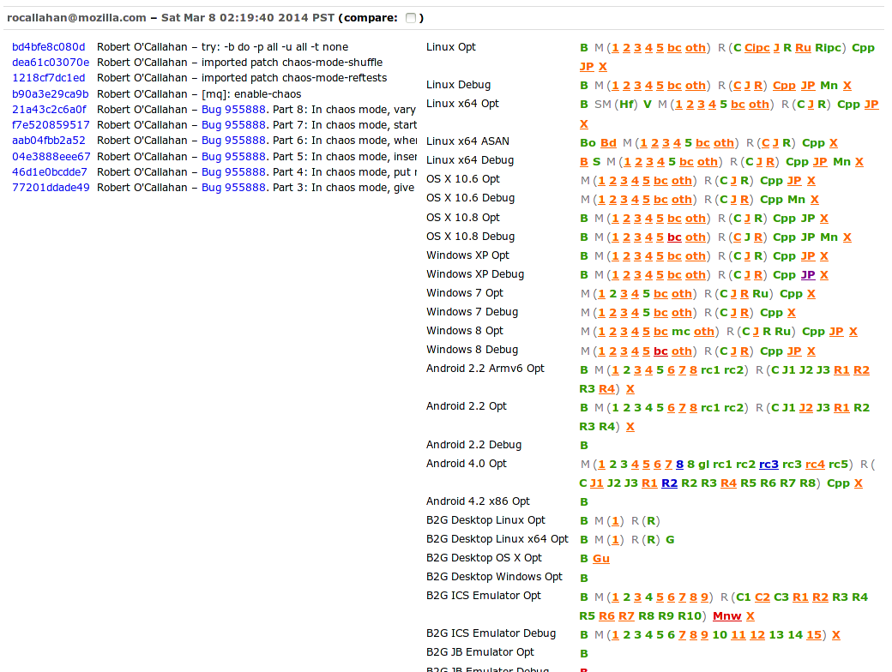Select the Ru job in Windows 7 Opt row

pos(761,293)
